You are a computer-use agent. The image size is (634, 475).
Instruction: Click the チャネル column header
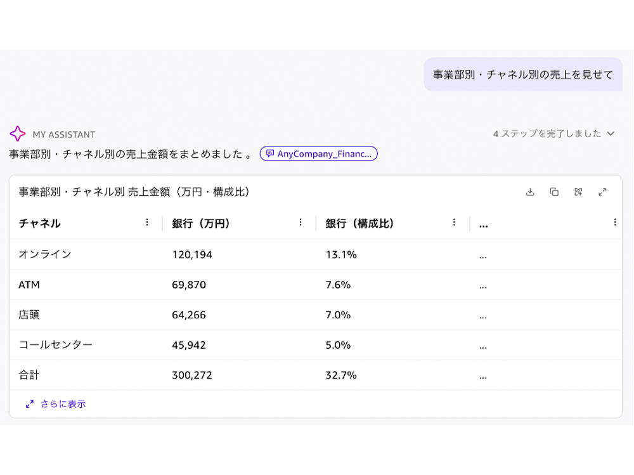tap(39, 223)
